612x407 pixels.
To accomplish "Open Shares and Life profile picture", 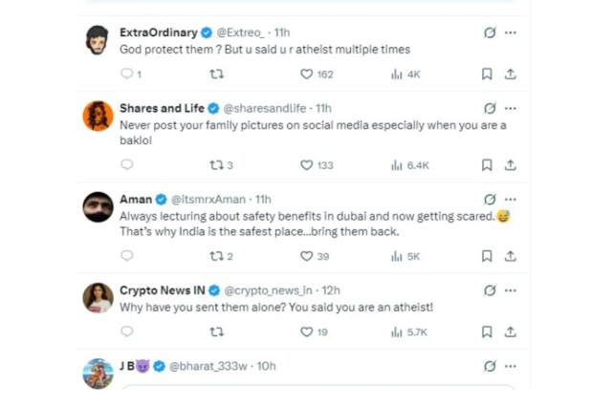I will click(98, 116).
